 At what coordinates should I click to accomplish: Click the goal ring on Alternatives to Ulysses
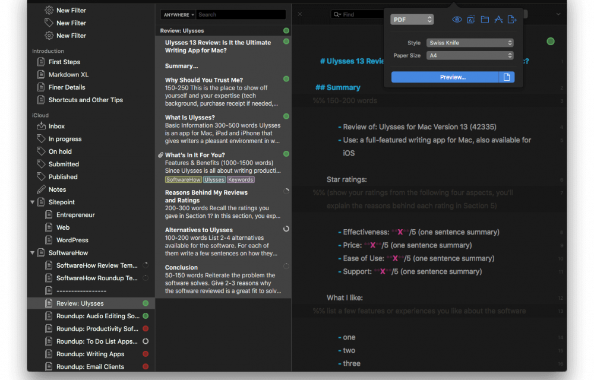pyautogui.click(x=286, y=229)
